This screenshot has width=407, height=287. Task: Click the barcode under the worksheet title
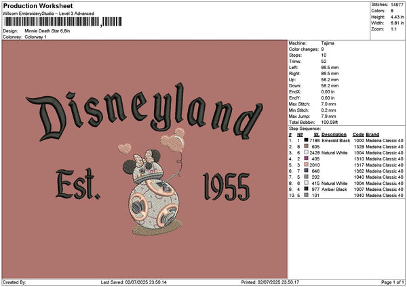coord(63,22)
